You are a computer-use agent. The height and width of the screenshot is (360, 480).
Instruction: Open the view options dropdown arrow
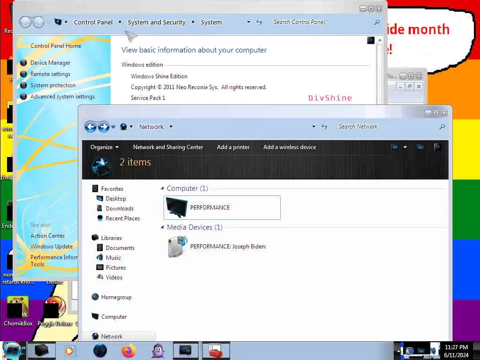[x=405, y=147]
